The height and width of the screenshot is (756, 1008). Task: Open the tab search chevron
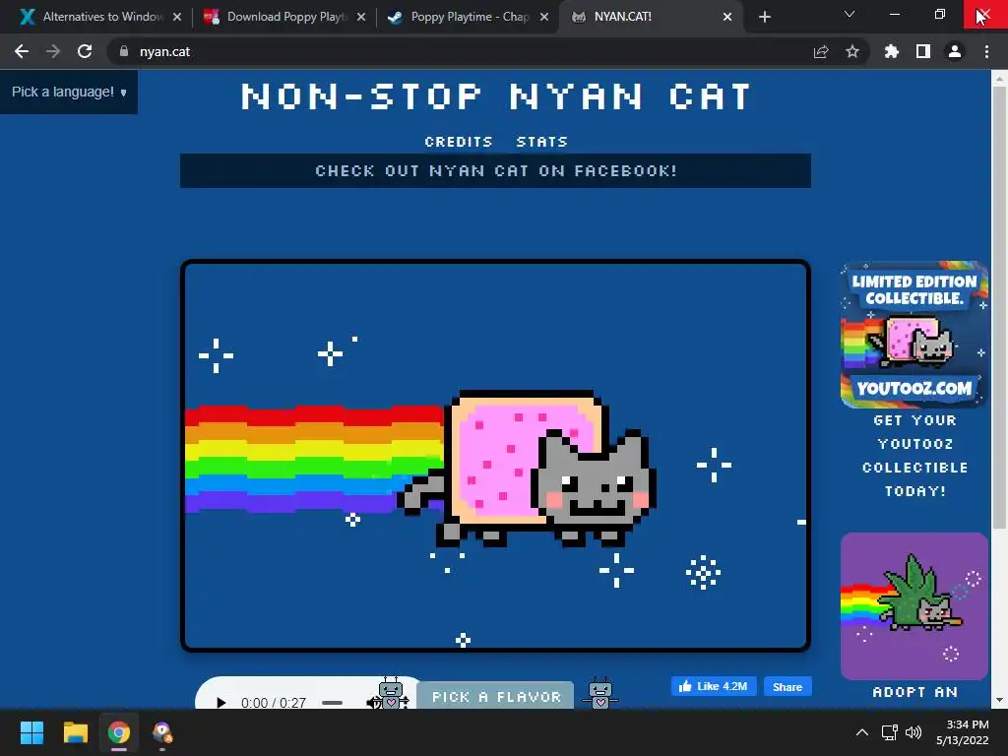(850, 14)
